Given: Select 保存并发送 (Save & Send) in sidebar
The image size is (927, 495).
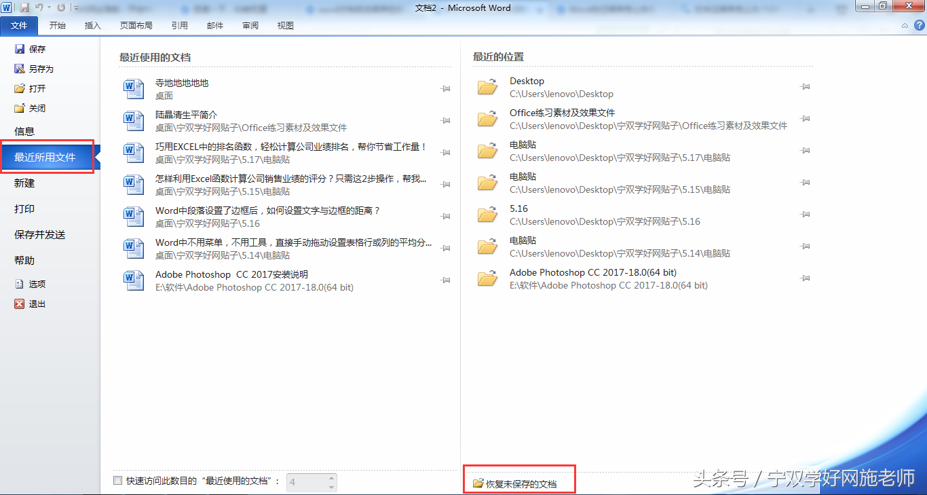Looking at the screenshot, I should 40,234.
